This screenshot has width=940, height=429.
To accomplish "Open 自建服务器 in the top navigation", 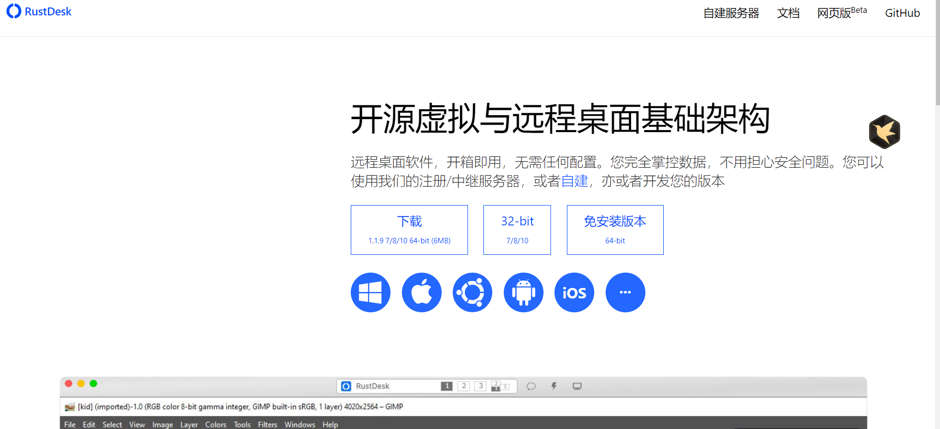I will (x=731, y=13).
